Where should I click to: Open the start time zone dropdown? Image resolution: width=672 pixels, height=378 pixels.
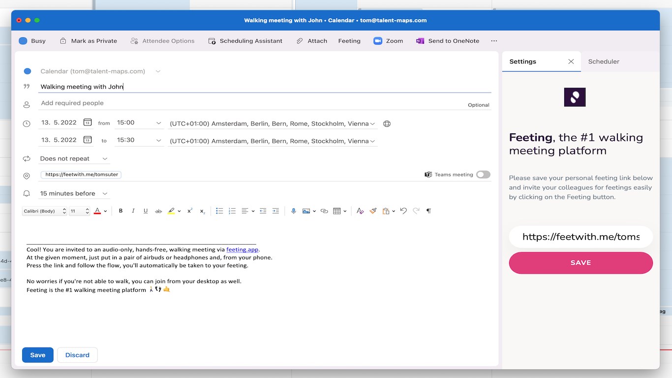[372, 124]
